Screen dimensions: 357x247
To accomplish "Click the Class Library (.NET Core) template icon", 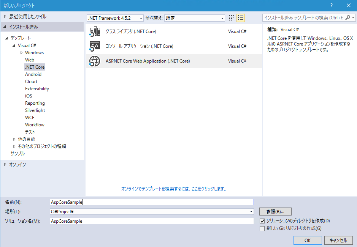I will [95, 31].
